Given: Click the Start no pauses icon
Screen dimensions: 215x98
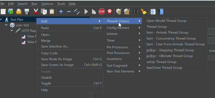Looking at the screenshot, I should pos(94,12).
